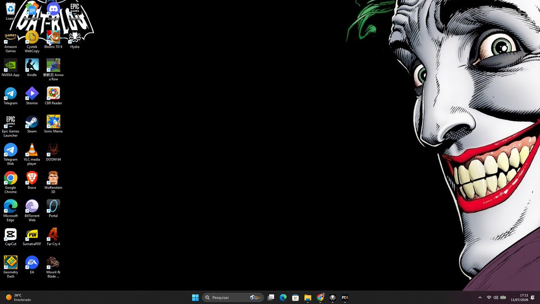This screenshot has height=304, width=540.
Task: Open the CBR Reader icon
Action: pyautogui.click(x=53, y=96)
